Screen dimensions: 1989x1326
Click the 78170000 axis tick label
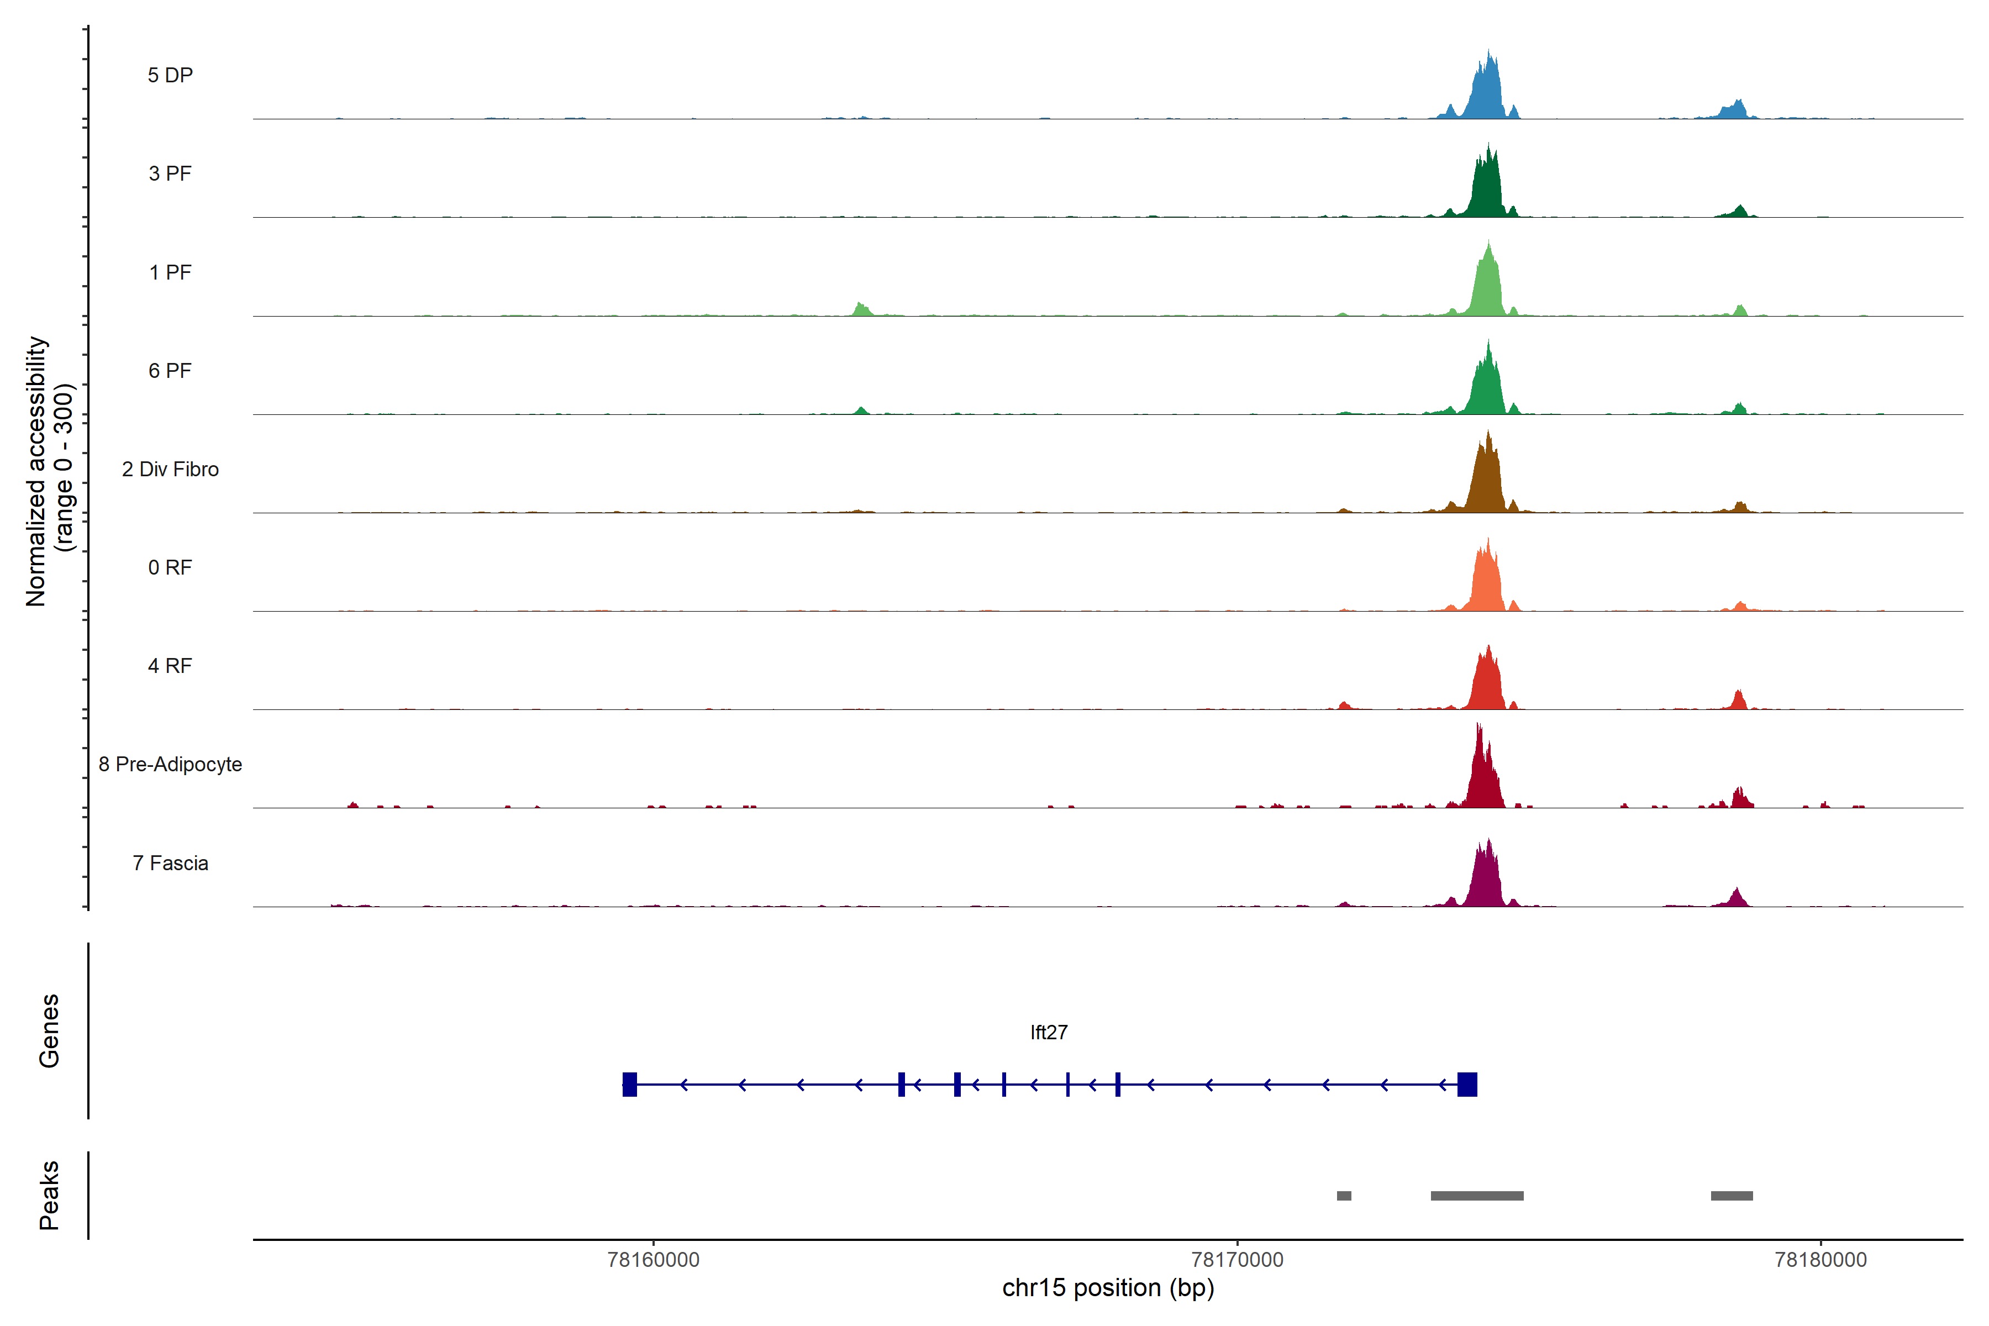(x=1237, y=1259)
